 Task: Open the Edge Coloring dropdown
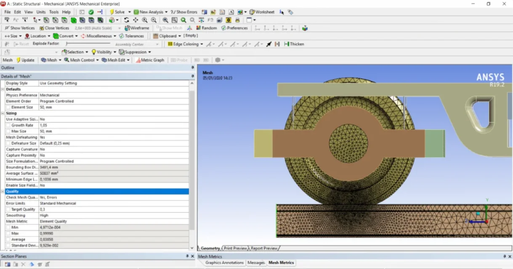(185, 44)
